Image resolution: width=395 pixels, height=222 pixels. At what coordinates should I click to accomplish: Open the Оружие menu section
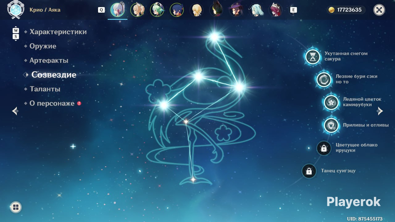(43, 46)
